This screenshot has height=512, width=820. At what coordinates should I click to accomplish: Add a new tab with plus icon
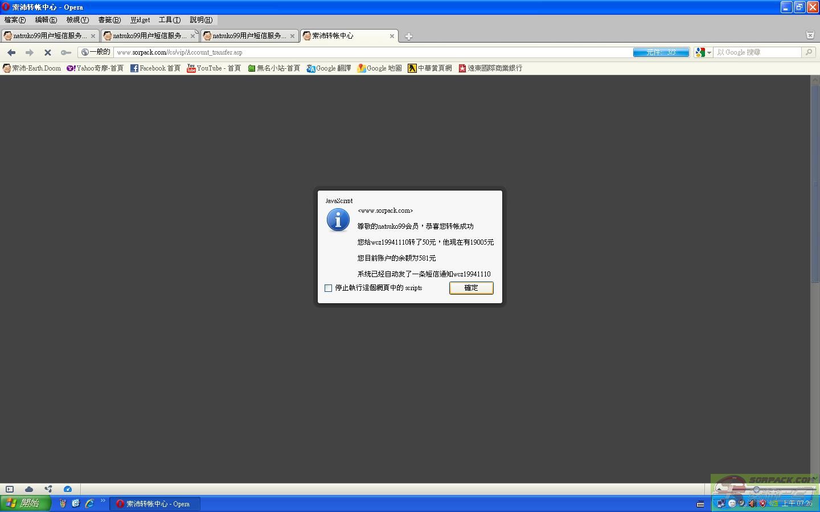pyautogui.click(x=408, y=36)
